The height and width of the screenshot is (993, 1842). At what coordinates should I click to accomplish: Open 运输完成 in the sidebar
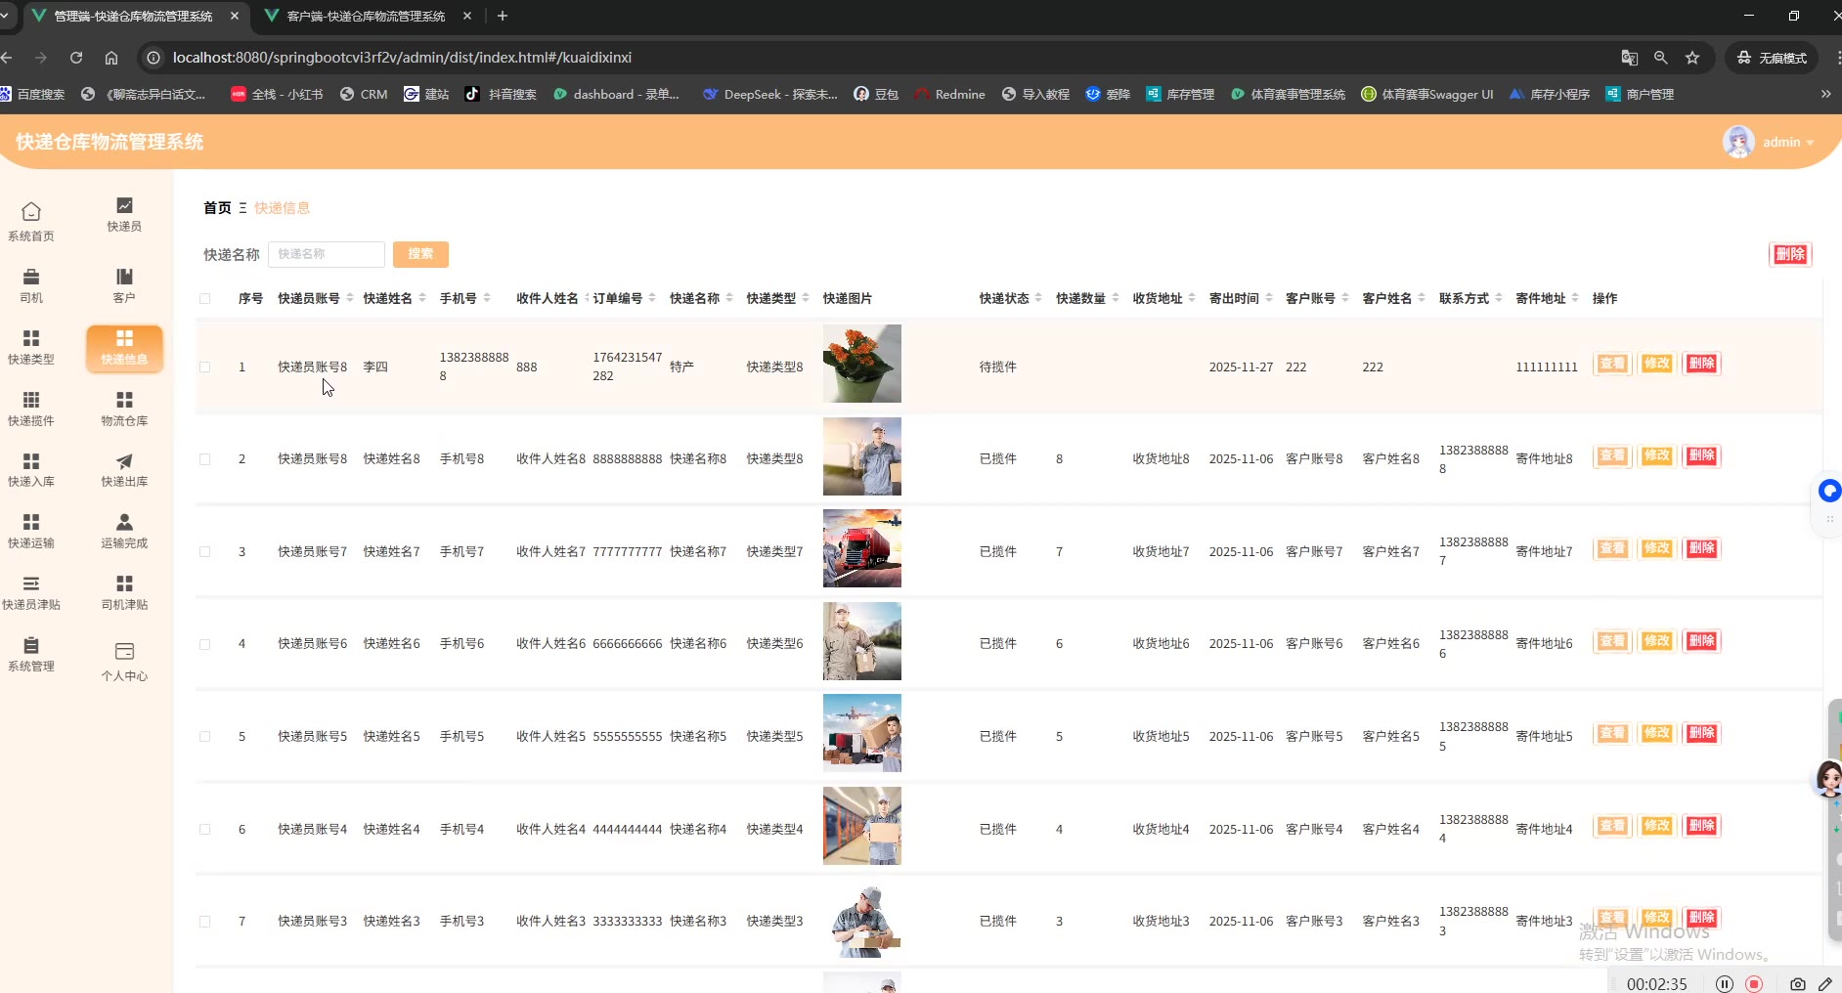click(124, 532)
